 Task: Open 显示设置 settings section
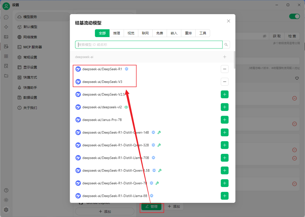pyautogui.click(x=42, y=67)
